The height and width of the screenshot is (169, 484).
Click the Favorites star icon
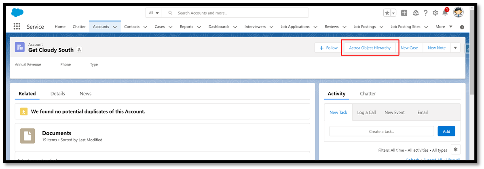[387, 13]
